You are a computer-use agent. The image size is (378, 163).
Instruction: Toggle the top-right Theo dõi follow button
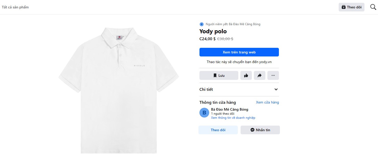point(351,7)
